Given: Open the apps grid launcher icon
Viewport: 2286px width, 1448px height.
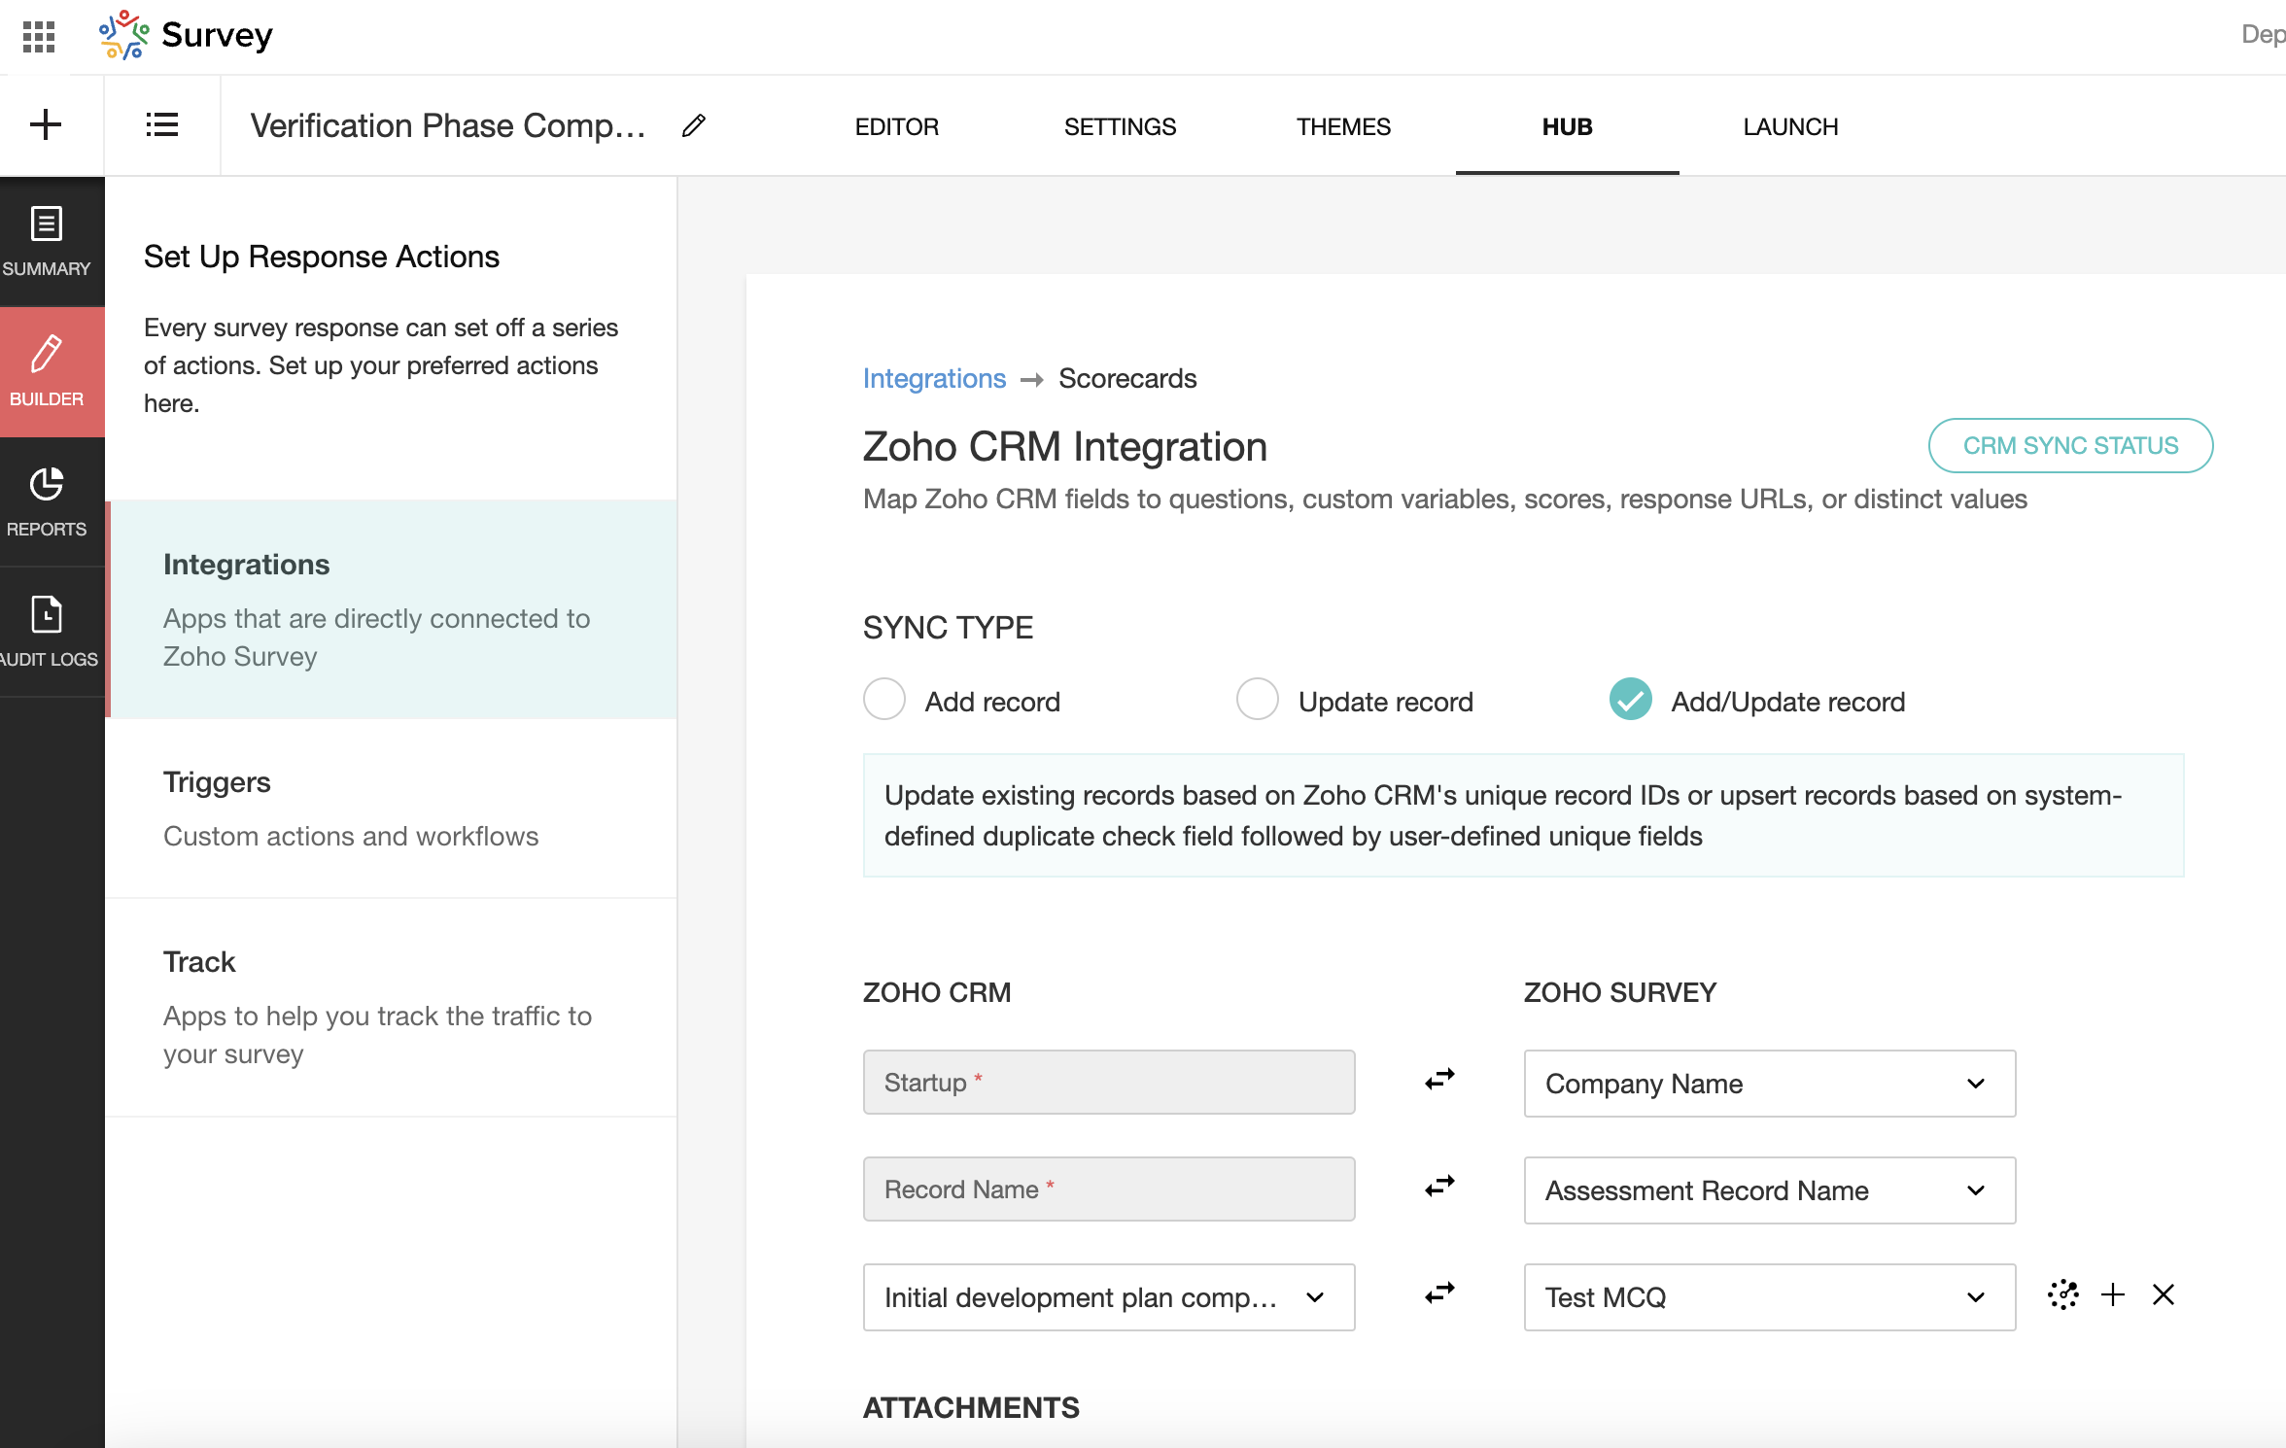Looking at the screenshot, I should [39, 37].
